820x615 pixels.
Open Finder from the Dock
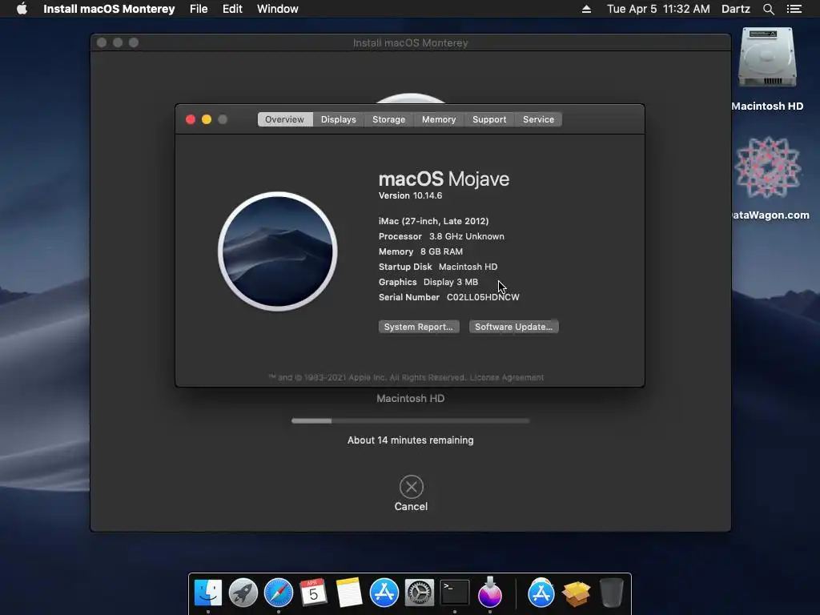click(x=208, y=593)
